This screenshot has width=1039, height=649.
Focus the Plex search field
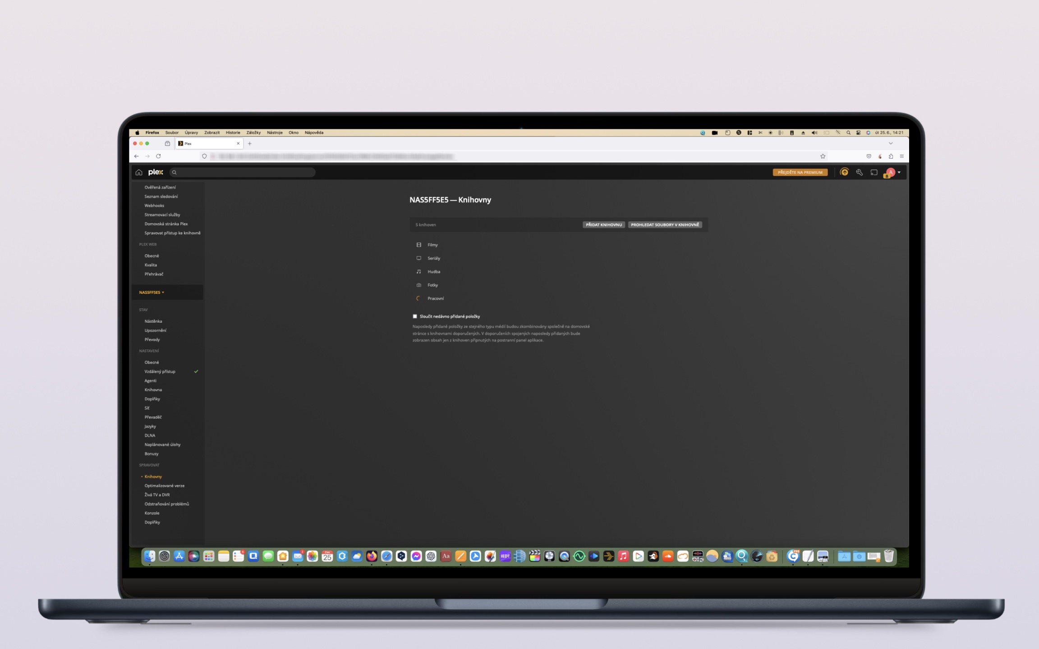point(244,172)
